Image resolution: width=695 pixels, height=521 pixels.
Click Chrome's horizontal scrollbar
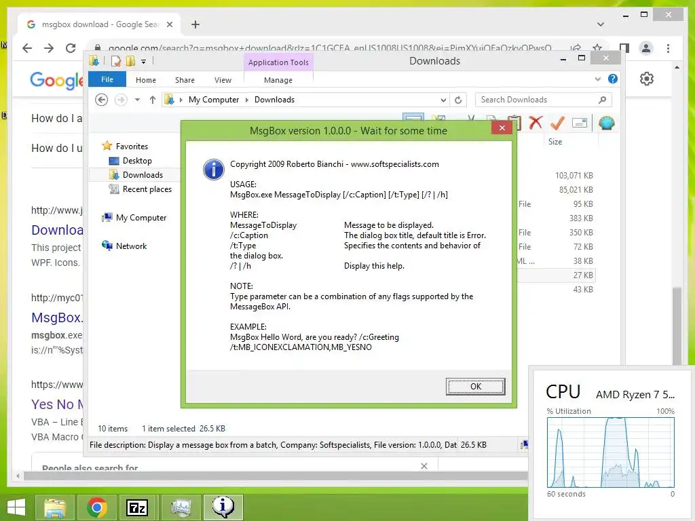[275, 476]
